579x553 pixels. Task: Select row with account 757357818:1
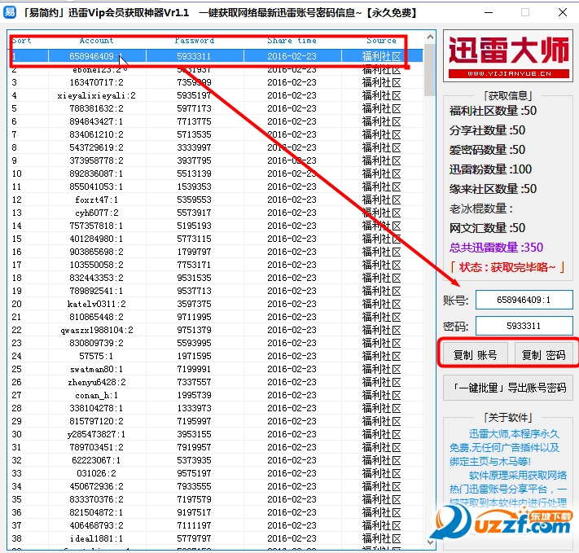(x=215, y=226)
